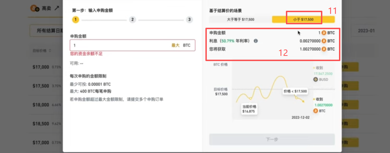This screenshot has height=153, width=390.
Task: Click the 6.66% rate value
Action: pos(56,105)
